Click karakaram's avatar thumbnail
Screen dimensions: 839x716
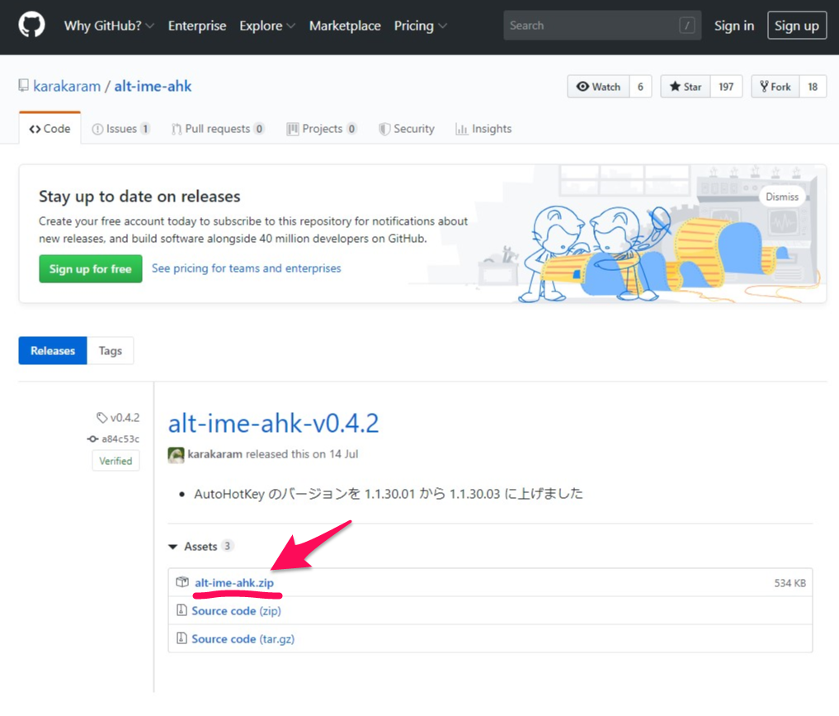pos(176,454)
